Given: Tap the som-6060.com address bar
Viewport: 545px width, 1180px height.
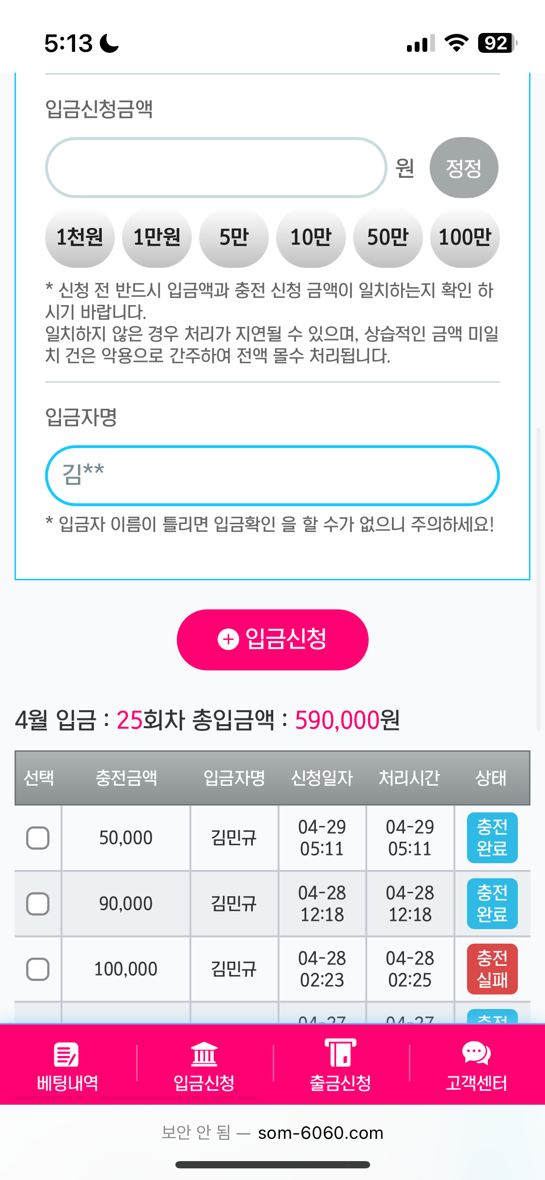Looking at the screenshot, I should click(x=320, y=1133).
